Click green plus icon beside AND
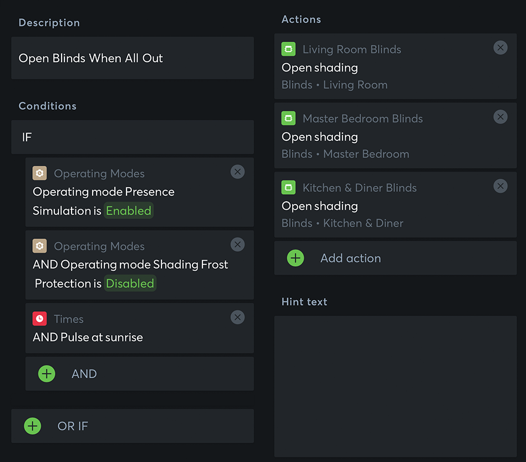Image resolution: width=526 pixels, height=462 pixels. click(x=47, y=374)
